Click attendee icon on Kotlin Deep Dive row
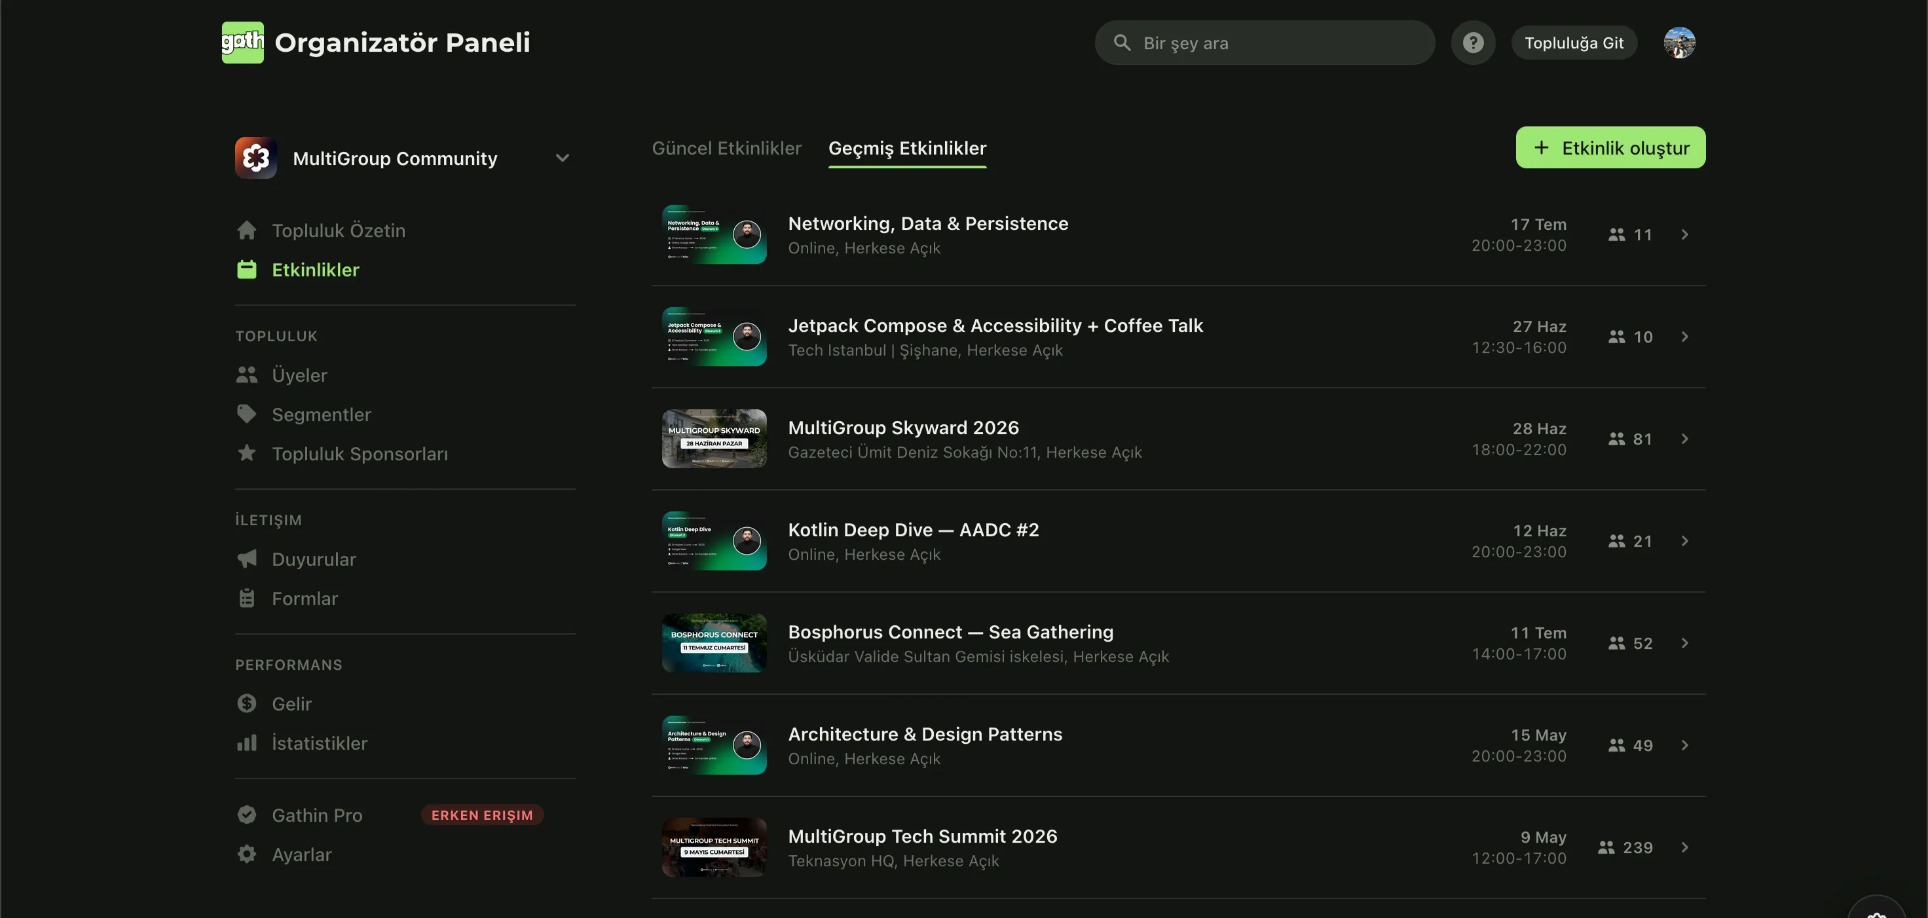The width and height of the screenshot is (1928, 918). [x=1617, y=541]
